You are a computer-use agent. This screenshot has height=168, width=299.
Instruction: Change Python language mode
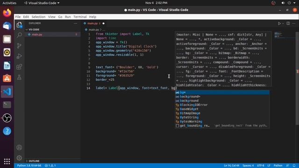(x=278, y=166)
